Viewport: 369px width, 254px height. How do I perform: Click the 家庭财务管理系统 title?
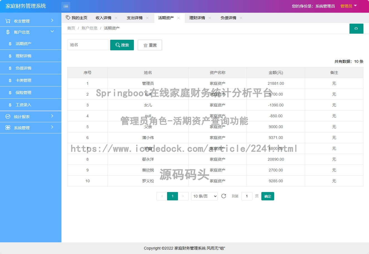click(x=26, y=6)
